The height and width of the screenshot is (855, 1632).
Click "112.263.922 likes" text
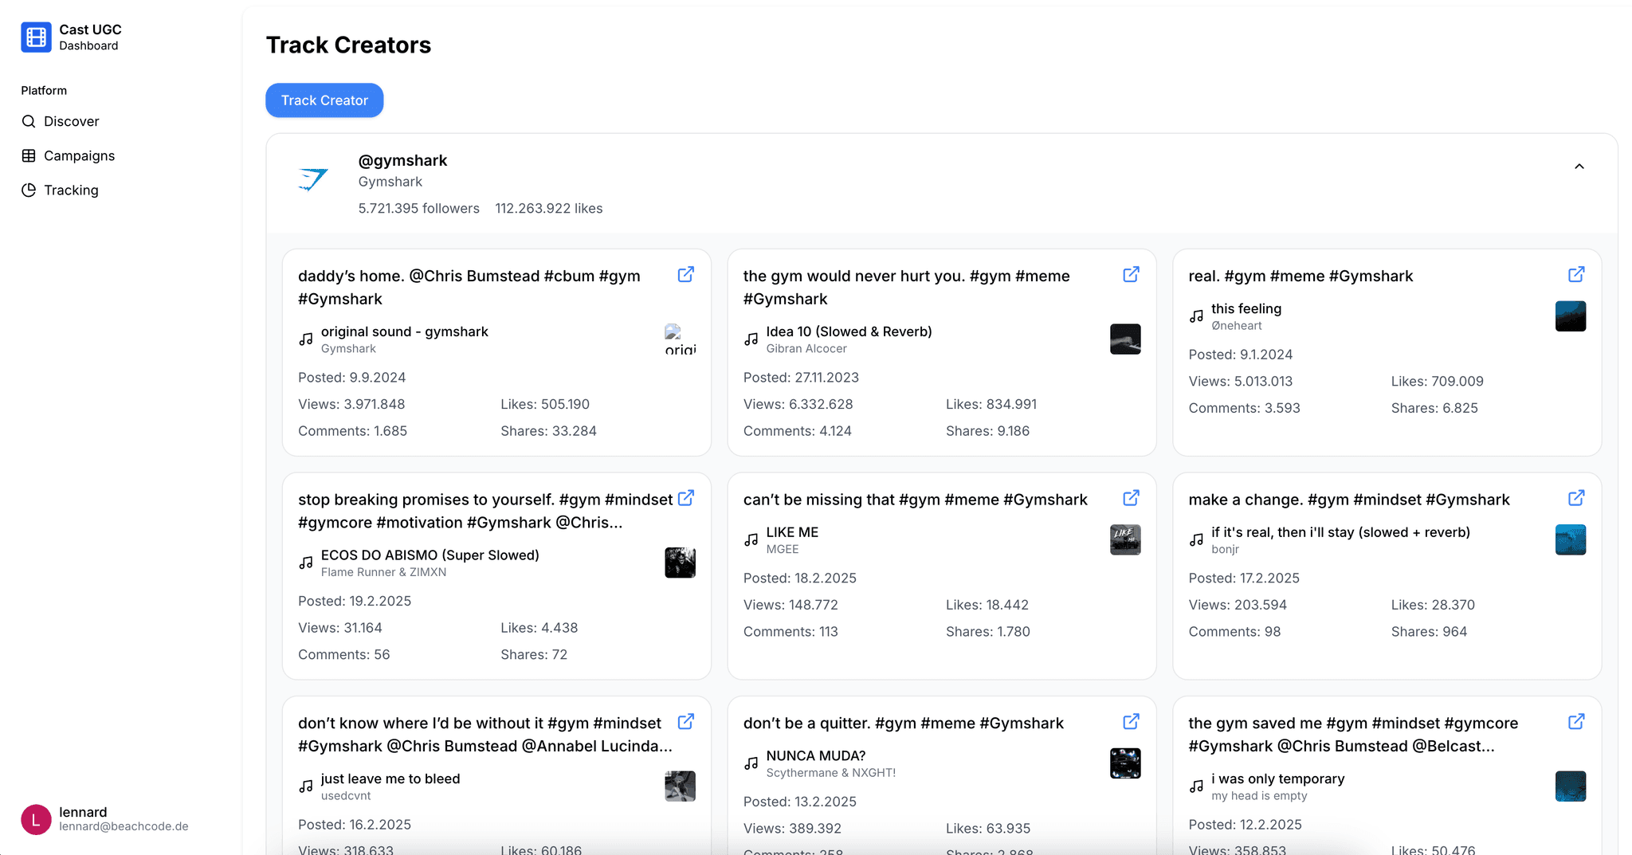[x=548, y=208]
